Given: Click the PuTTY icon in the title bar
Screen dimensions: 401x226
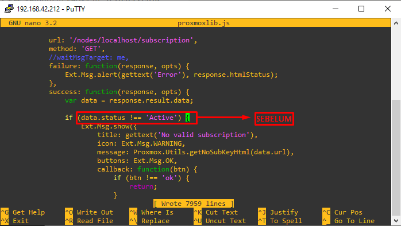Looking at the screenshot, I should [9, 9].
